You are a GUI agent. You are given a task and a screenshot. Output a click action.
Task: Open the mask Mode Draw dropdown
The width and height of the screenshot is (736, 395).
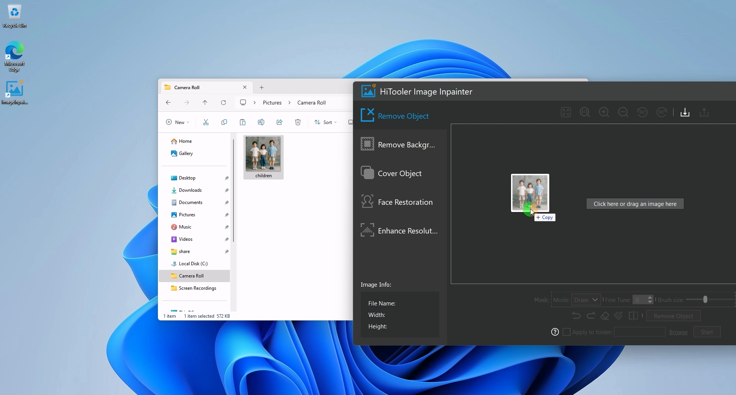point(586,300)
